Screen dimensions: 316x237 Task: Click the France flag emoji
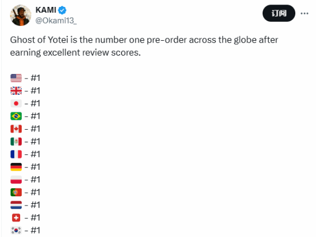click(16, 154)
